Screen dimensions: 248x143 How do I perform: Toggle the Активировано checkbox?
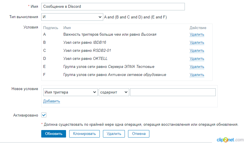[x=44, y=115]
